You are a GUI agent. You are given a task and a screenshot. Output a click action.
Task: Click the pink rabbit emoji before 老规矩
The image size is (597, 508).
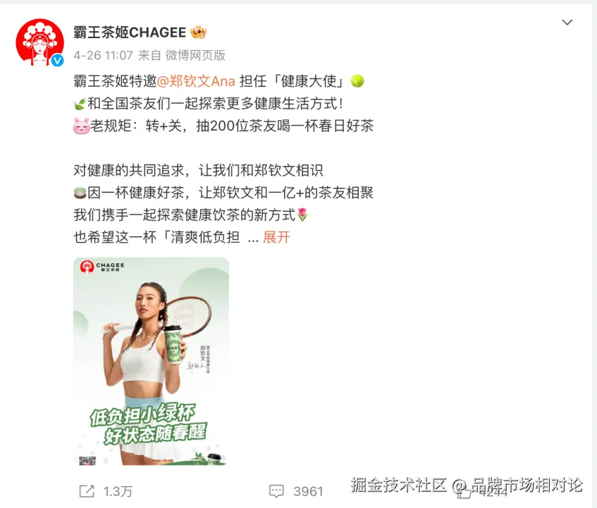tap(81, 126)
